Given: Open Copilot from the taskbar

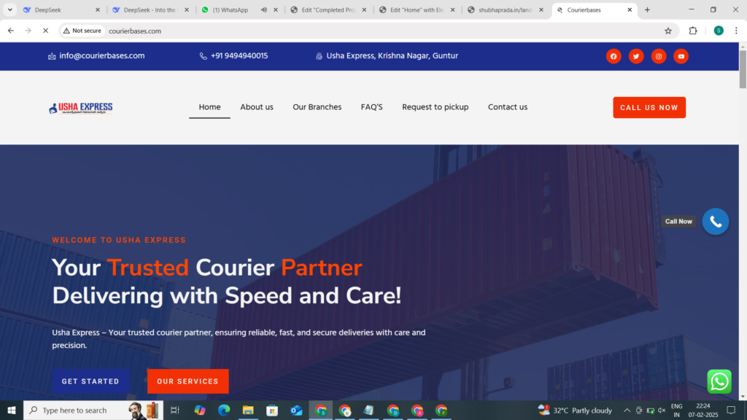Looking at the screenshot, I should click(200, 410).
